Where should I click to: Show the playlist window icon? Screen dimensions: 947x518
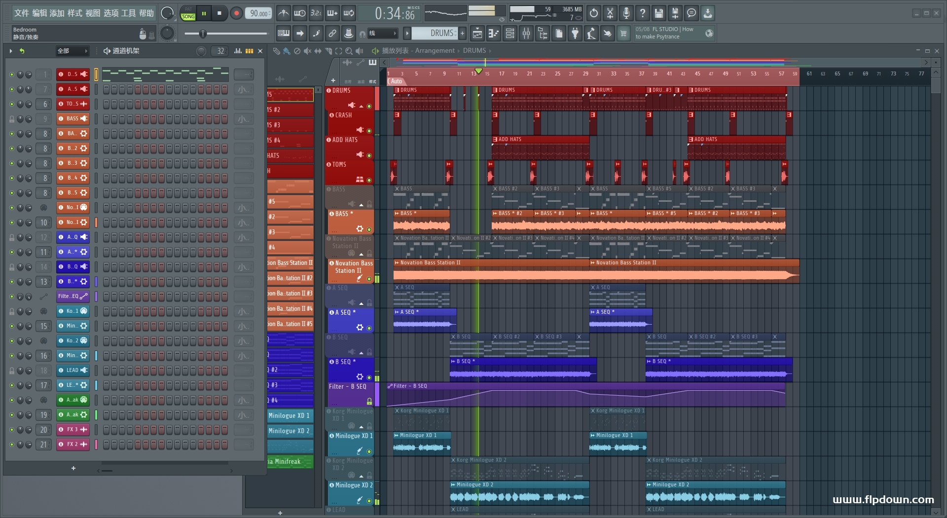point(477,34)
